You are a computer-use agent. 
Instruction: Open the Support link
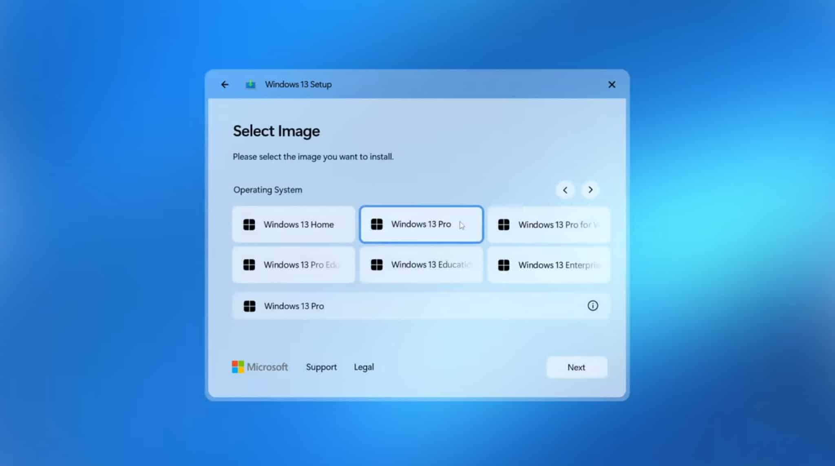click(x=321, y=367)
